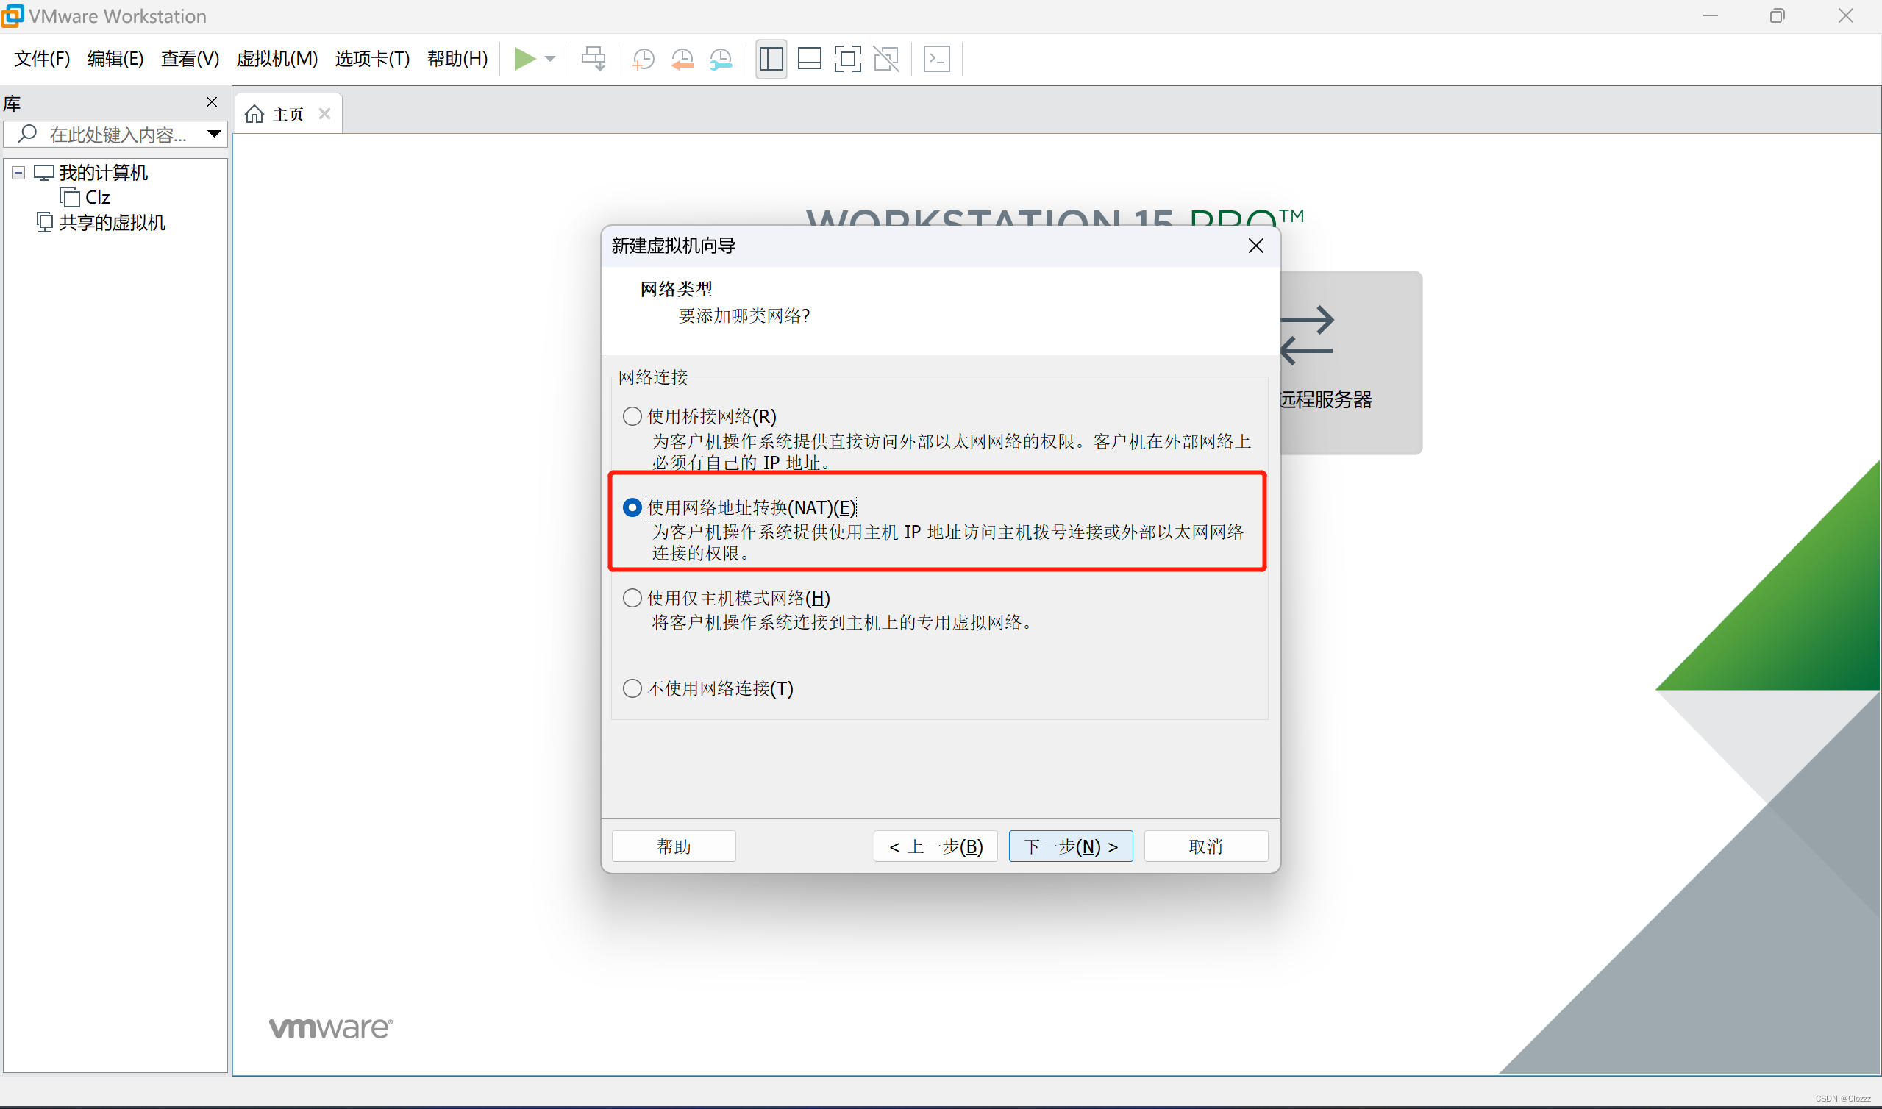Show the thumbnail bar view
1882x1109 pixels.
(809, 59)
